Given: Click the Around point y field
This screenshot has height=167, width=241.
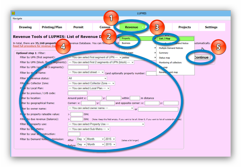Looking at the screenshot, I should tap(114, 98).
